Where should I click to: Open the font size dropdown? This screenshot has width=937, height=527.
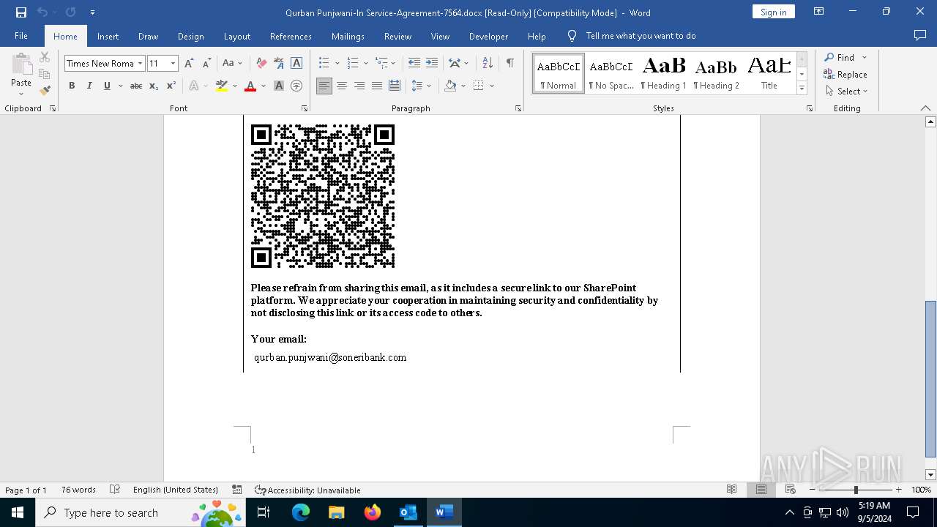173,64
